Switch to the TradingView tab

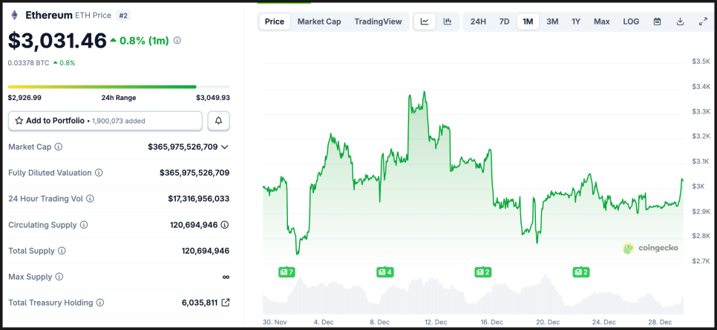click(x=379, y=22)
